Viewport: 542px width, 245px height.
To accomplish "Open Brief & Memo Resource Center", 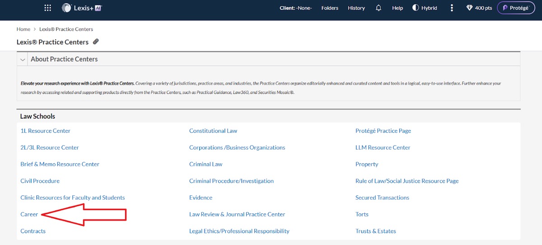I will pos(60,164).
